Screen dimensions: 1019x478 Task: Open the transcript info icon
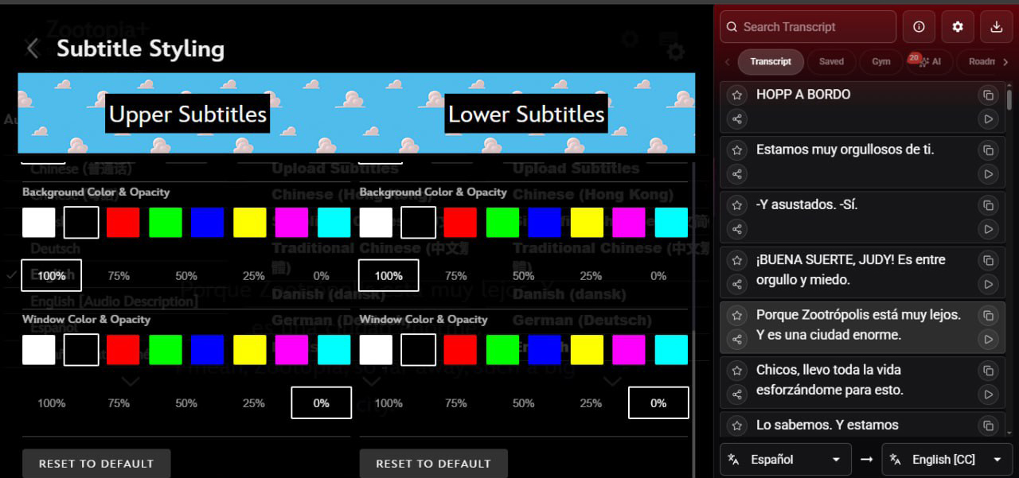point(919,27)
